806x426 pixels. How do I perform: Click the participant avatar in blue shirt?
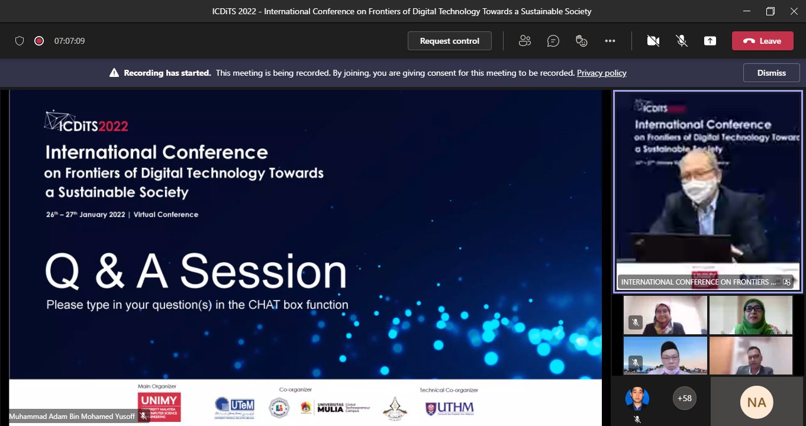click(x=637, y=398)
